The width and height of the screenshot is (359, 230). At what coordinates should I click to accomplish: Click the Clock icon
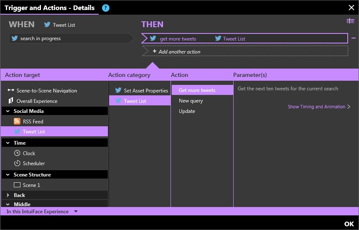pyautogui.click(x=17, y=153)
